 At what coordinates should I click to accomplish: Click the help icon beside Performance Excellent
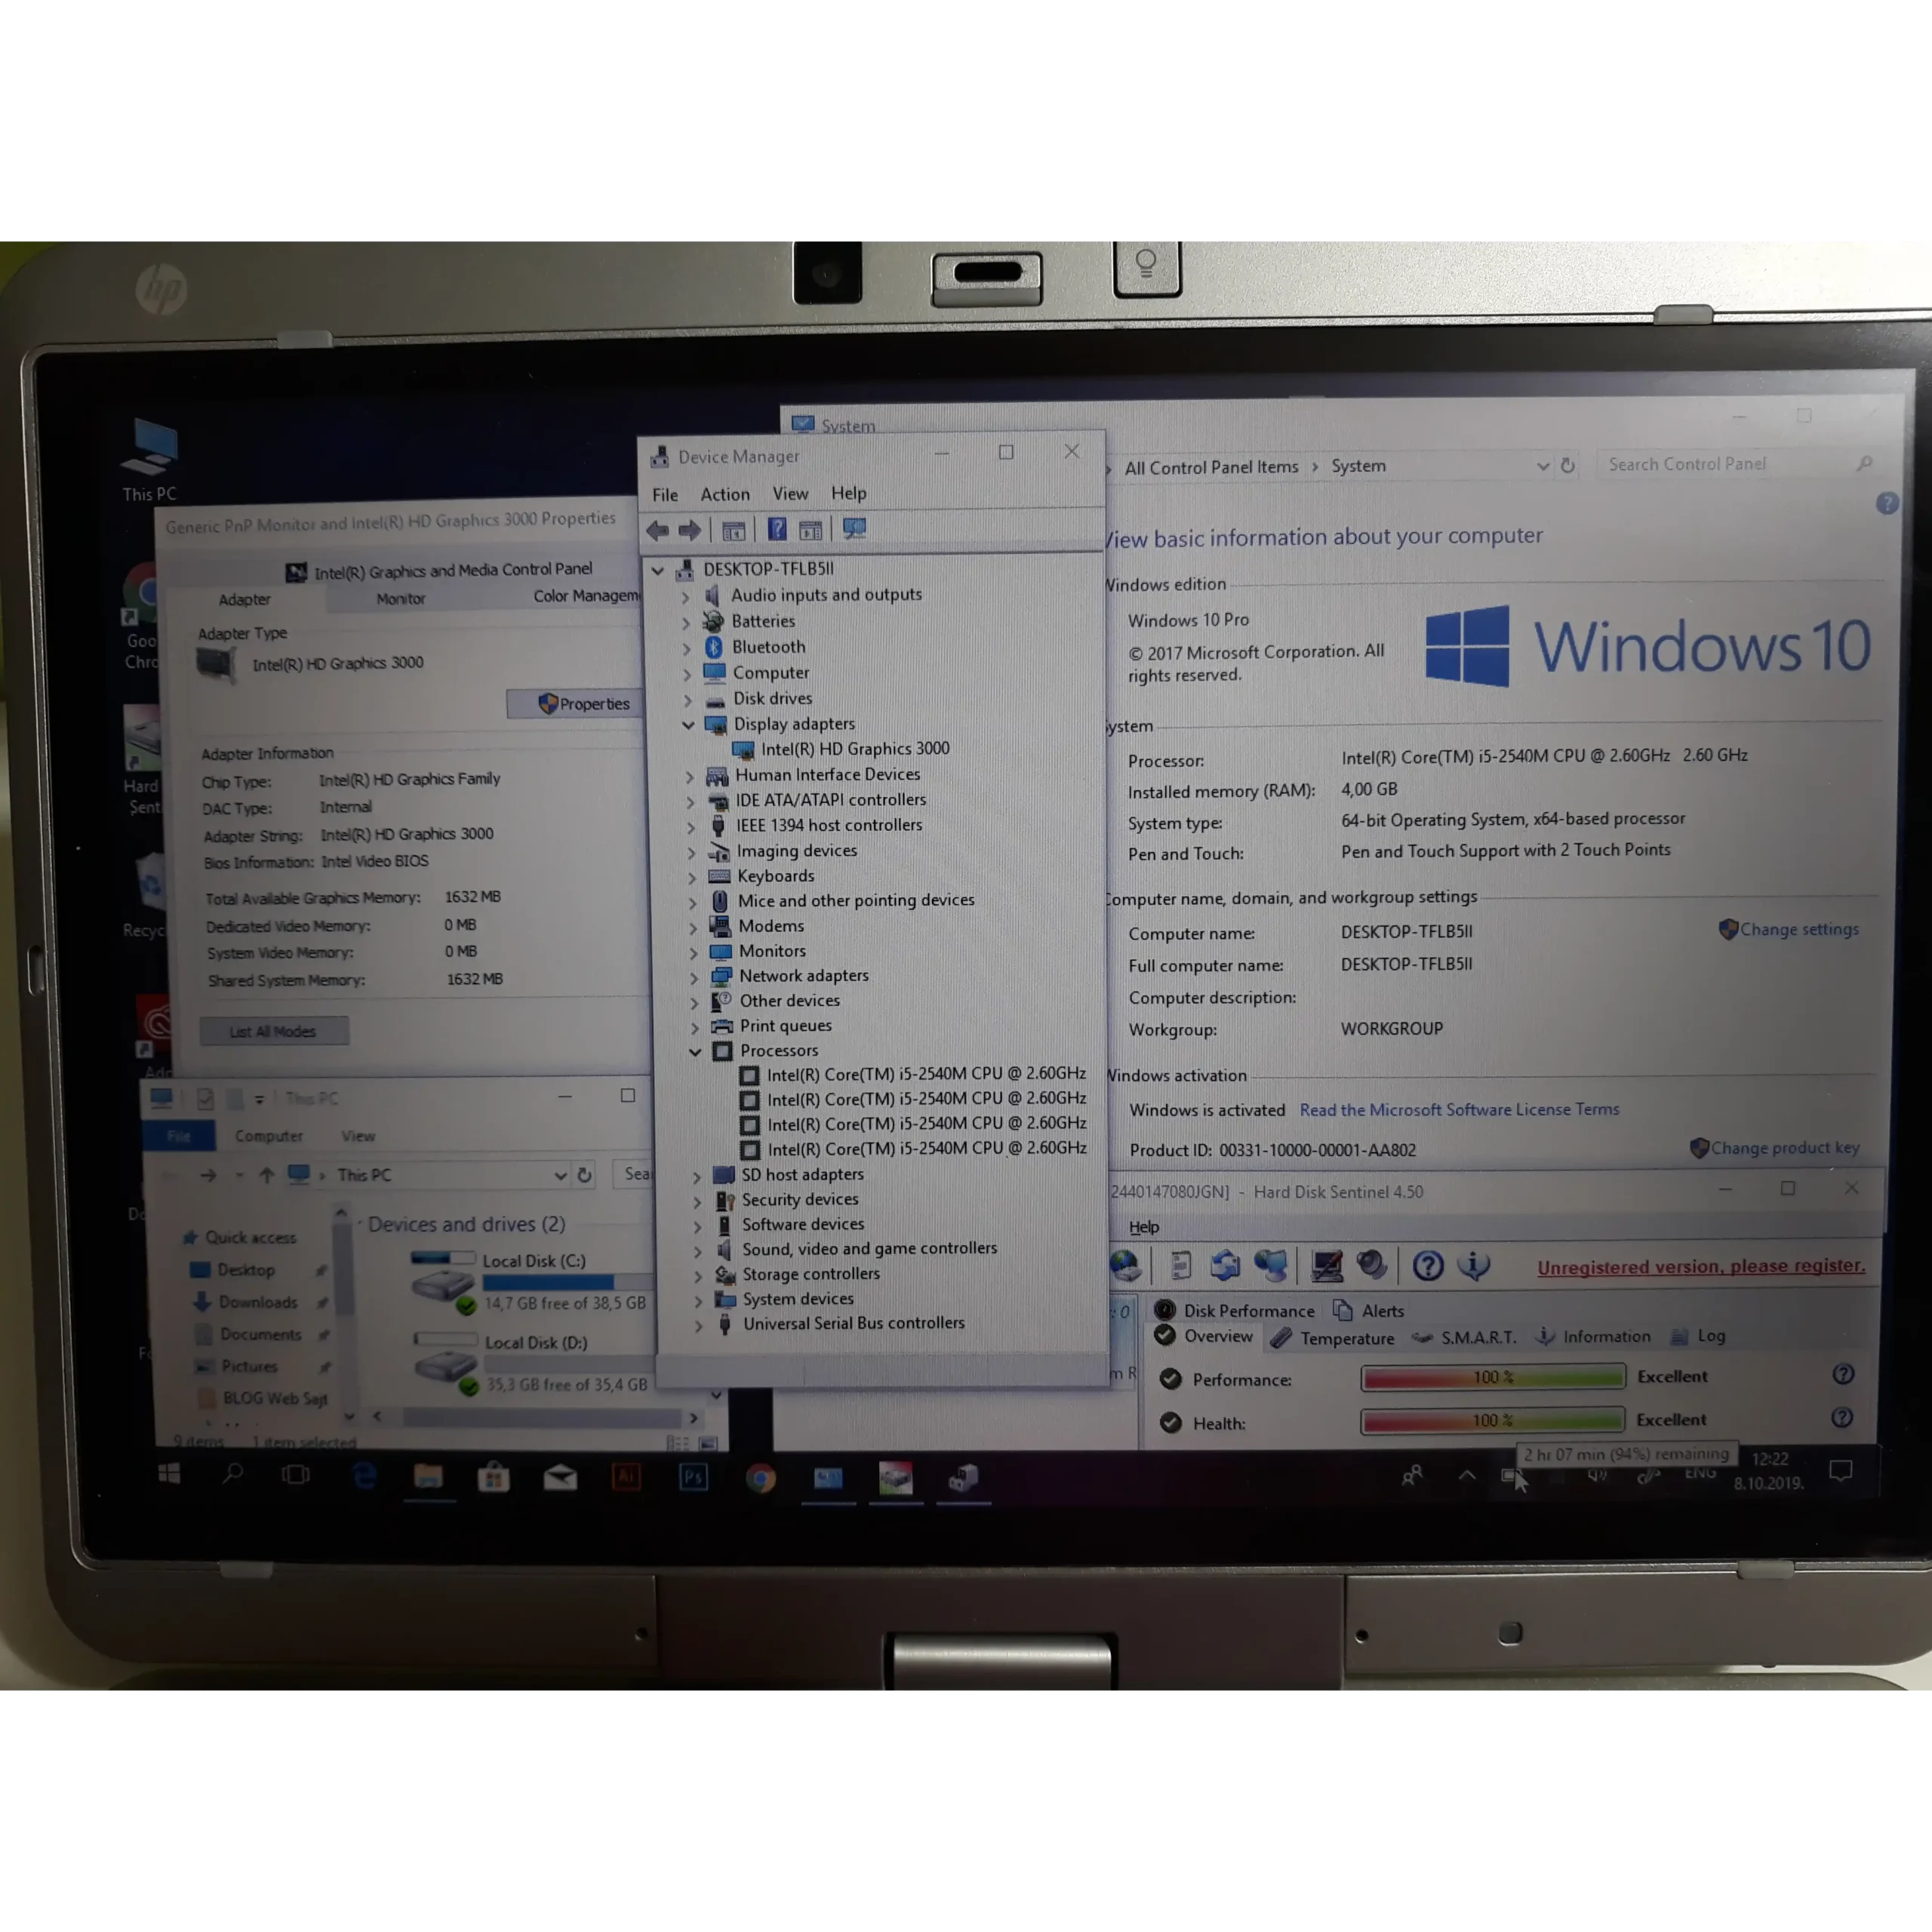1843,1375
